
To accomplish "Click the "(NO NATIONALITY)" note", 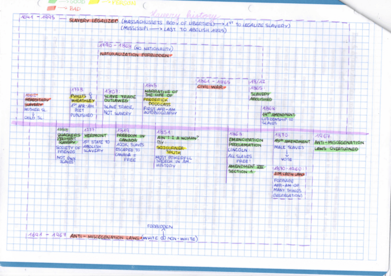I will (154, 48).
